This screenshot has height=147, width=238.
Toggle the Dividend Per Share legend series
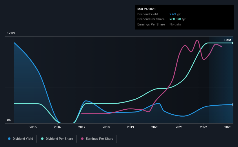pos(57,139)
